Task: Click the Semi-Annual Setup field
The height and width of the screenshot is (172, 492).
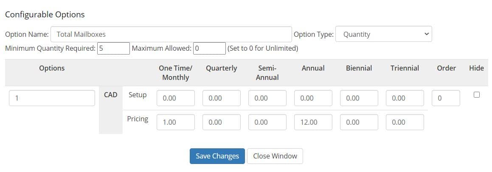Action: click(x=267, y=98)
